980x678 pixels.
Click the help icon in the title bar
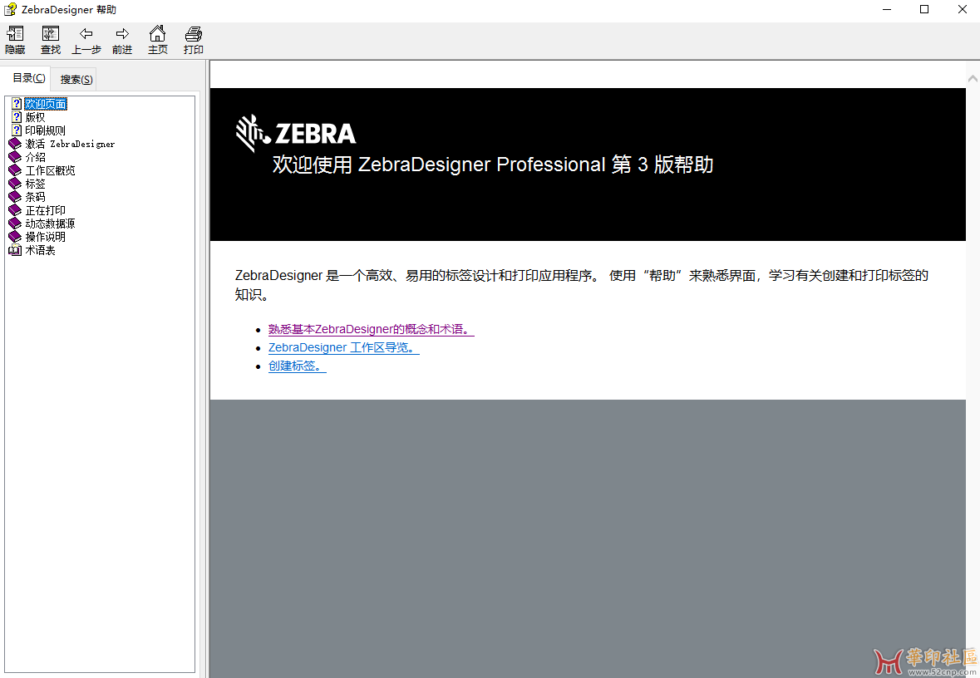tap(10, 9)
